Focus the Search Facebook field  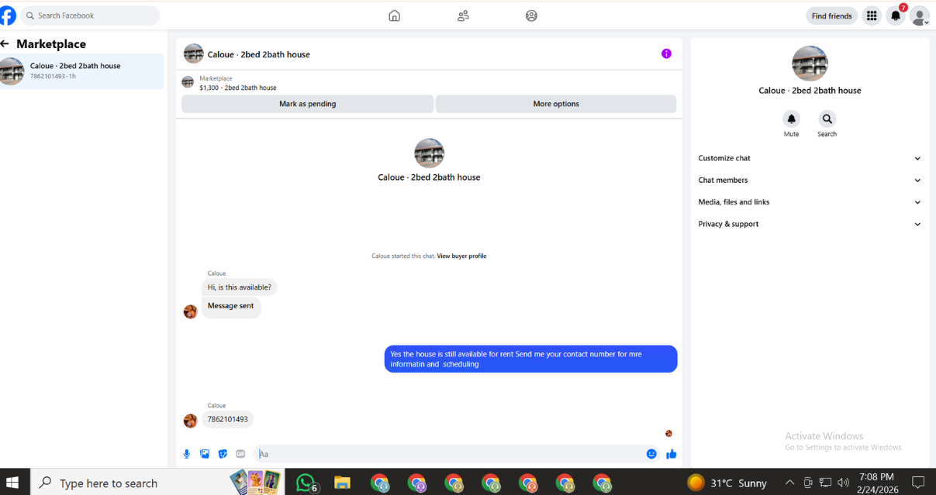point(90,15)
